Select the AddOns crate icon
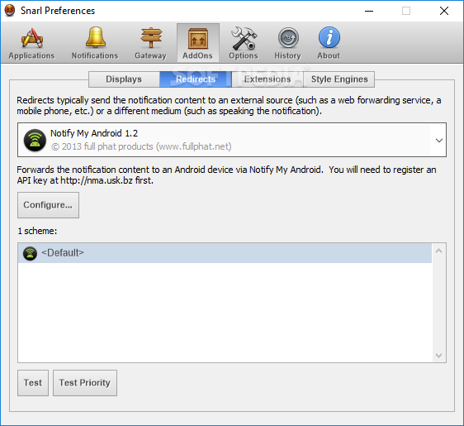This screenshot has height=426, width=464. [198, 43]
